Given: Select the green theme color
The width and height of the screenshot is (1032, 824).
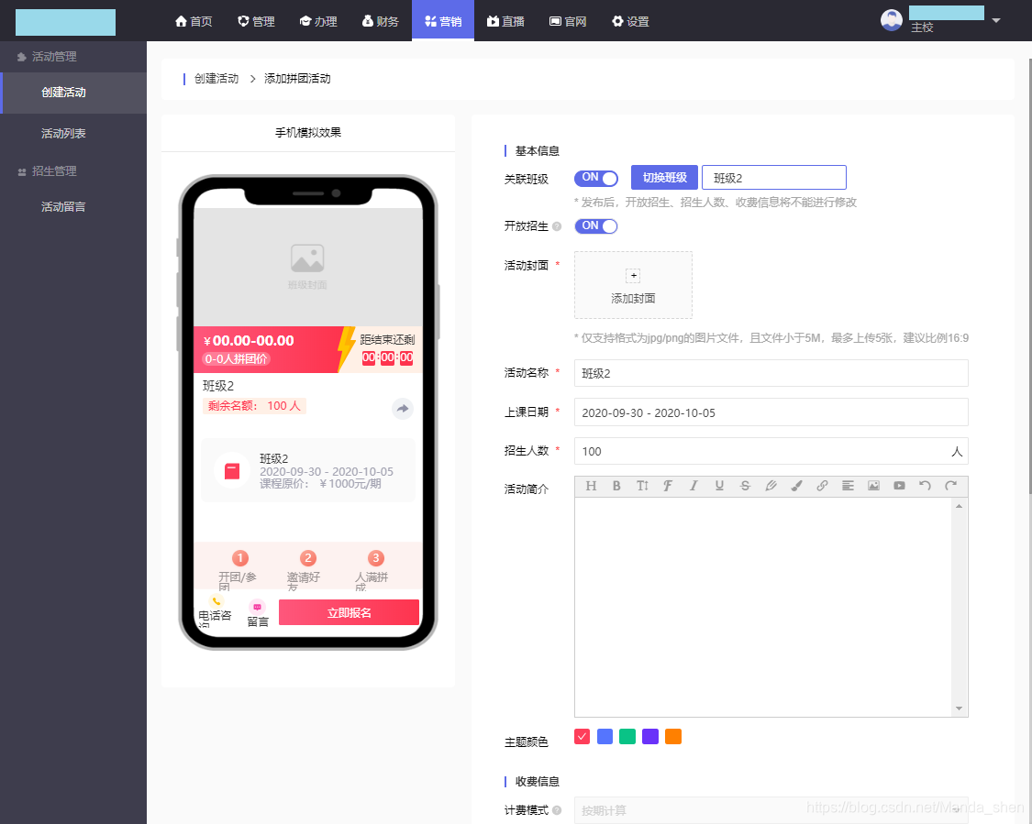Looking at the screenshot, I should (627, 737).
